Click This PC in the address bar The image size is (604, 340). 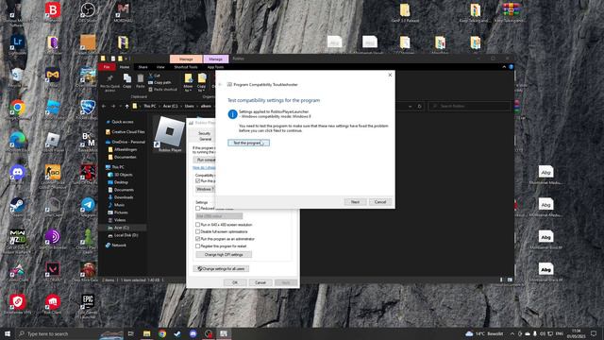pos(150,106)
